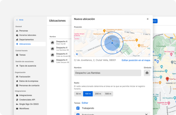Click the Departamentos building icon
Screen dimensions: 176x115
(17, 39)
